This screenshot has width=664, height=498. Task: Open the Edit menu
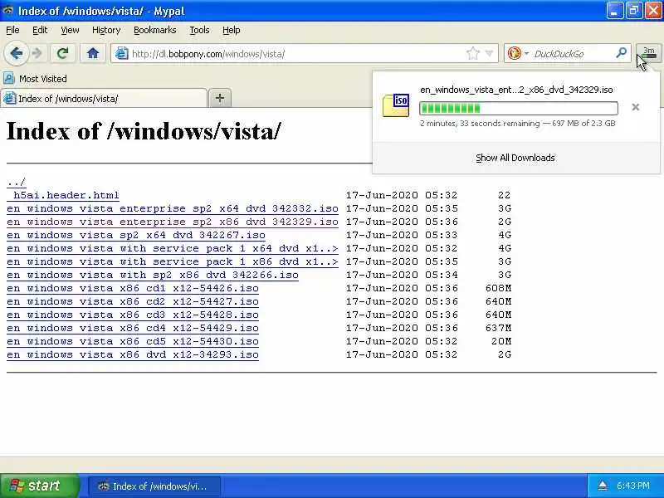(x=40, y=30)
